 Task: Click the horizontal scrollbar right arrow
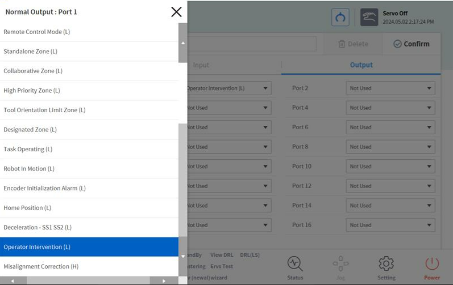[164, 281]
